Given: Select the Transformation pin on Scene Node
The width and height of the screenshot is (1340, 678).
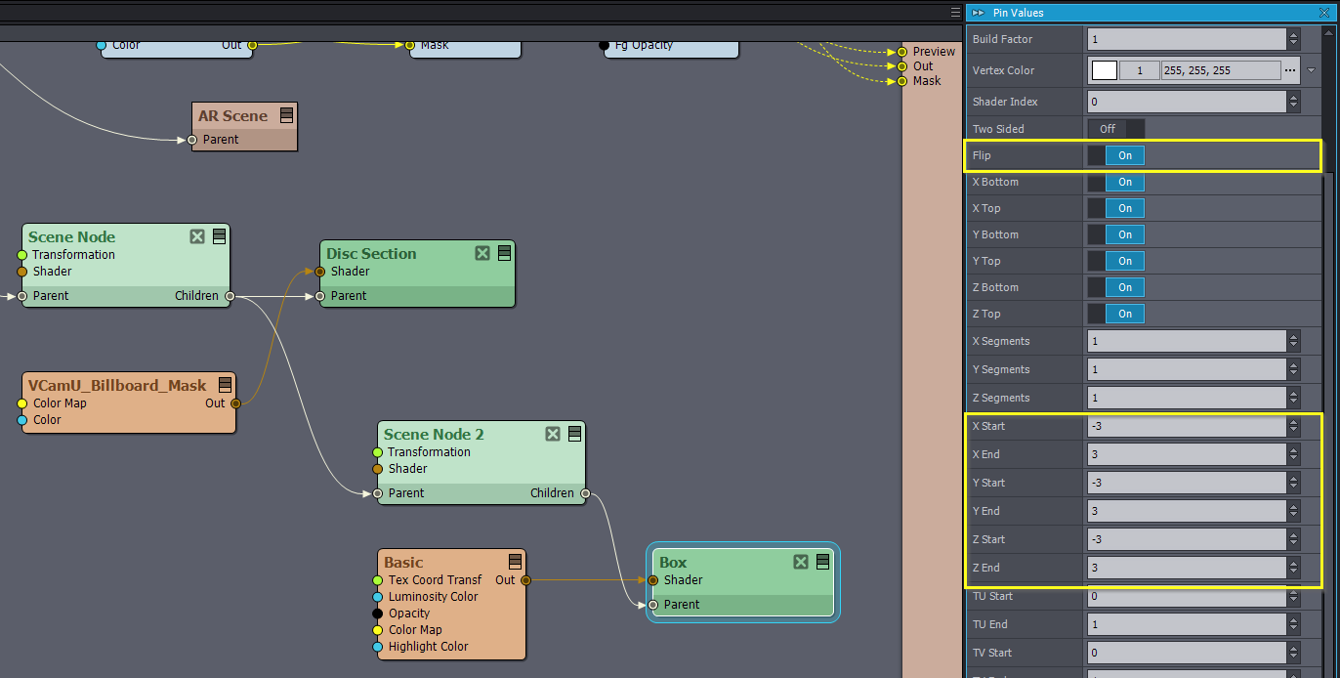Looking at the screenshot, I should (22, 254).
